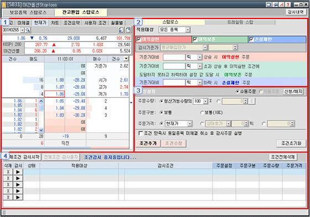The image size is (310, 217).
Task: Click the 상대호가 틱 offset stepper
Action: [246, 124]
